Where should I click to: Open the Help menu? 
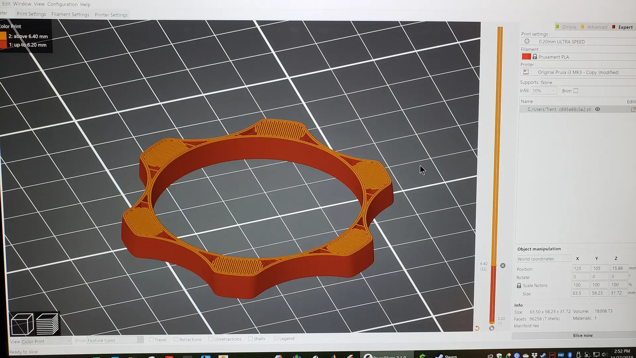(85, 5)
